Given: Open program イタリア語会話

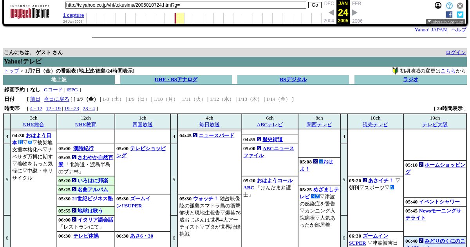Looking at the screenshot, I should 95,220.
